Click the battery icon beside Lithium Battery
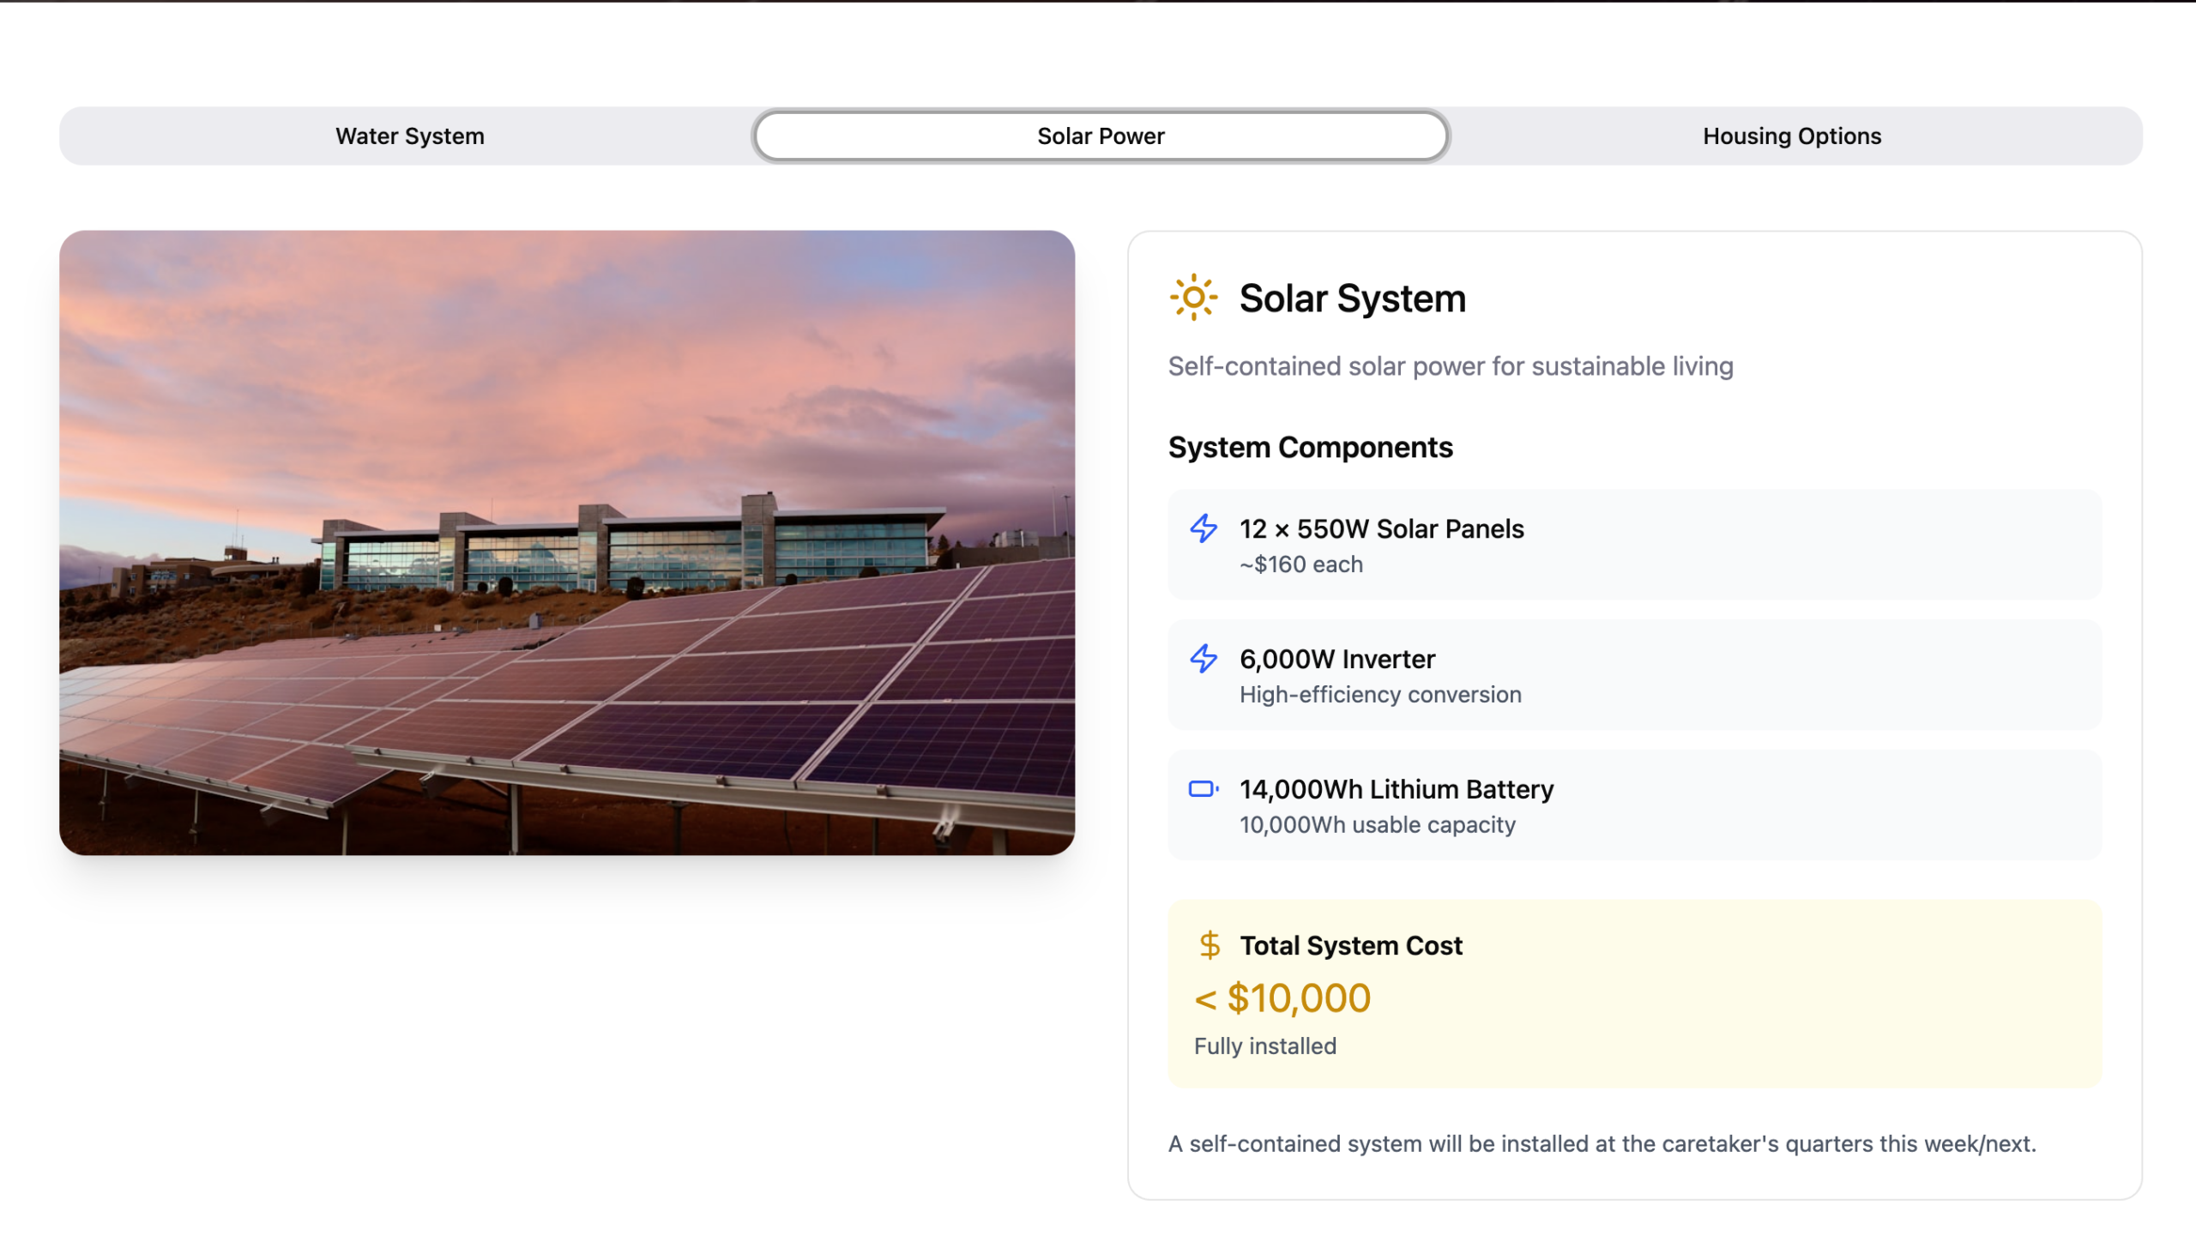This screenshot has width=2196, height=1260. (1204, 788)
